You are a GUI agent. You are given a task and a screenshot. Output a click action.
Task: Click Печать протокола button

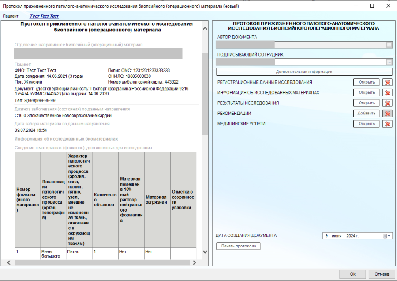coord(238,246)
